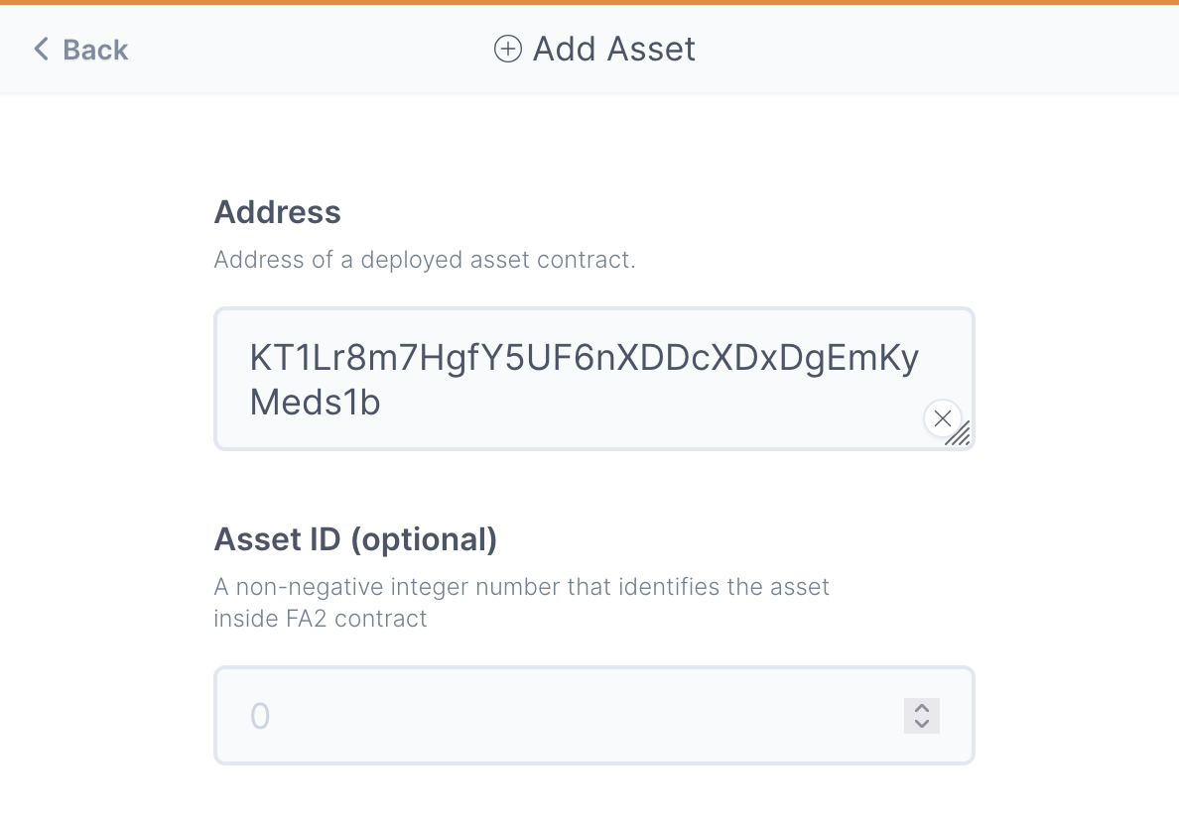Viewport: 1179px width, 817px height.
Task: Click the orange bar at window top
Action: [x=589, y=2]
